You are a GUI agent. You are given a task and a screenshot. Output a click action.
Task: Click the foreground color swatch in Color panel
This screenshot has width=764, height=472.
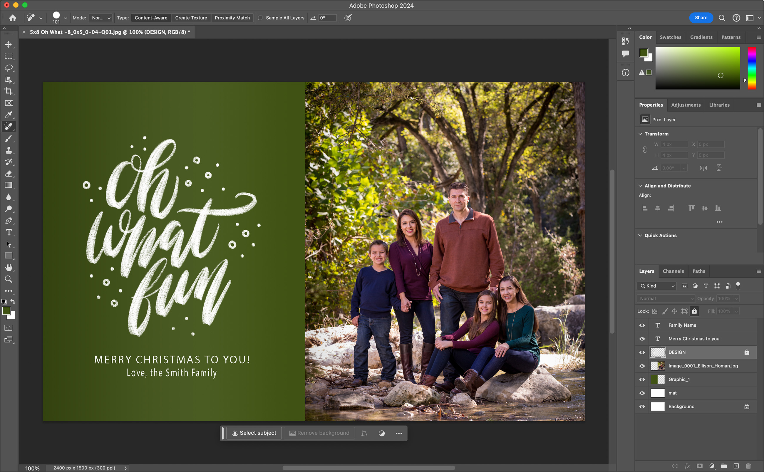[643, 53]
